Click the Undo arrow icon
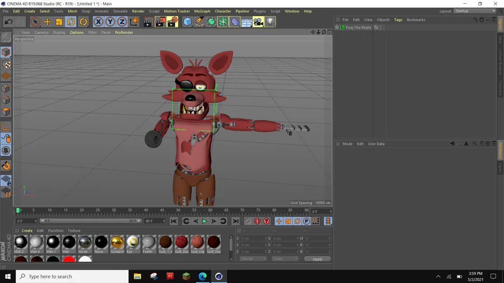Viewport: 504px width, 283px height. [8, 22]
